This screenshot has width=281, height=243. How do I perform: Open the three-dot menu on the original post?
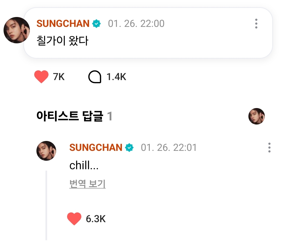pyautogui.click(x=256, y=24)
